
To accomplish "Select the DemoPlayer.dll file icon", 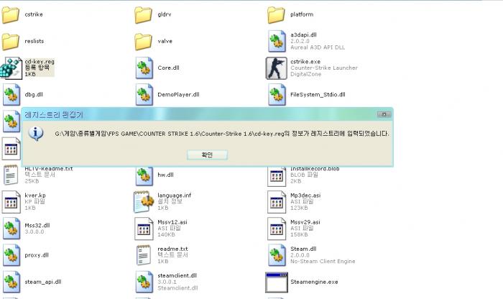I will point(144,95).
